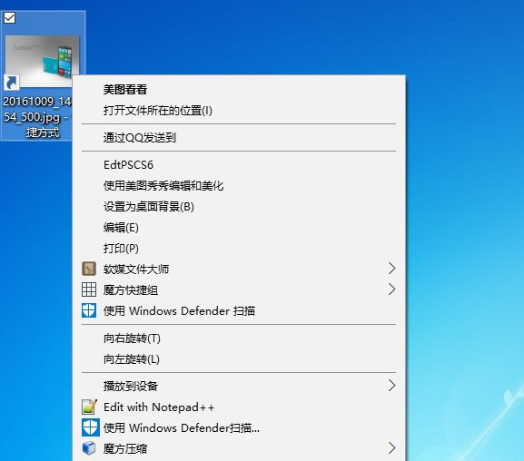Viewport: 524px width, 461px height.
Task: Expand the 魔方压缩 submenu arrow
Action: click(391, 448)
